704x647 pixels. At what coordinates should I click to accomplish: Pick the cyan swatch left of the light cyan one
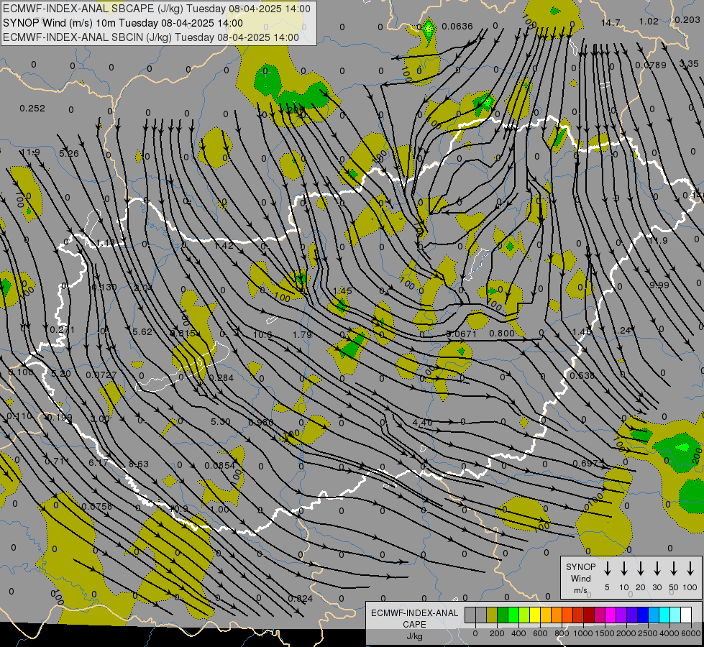(x=664, y=615)
